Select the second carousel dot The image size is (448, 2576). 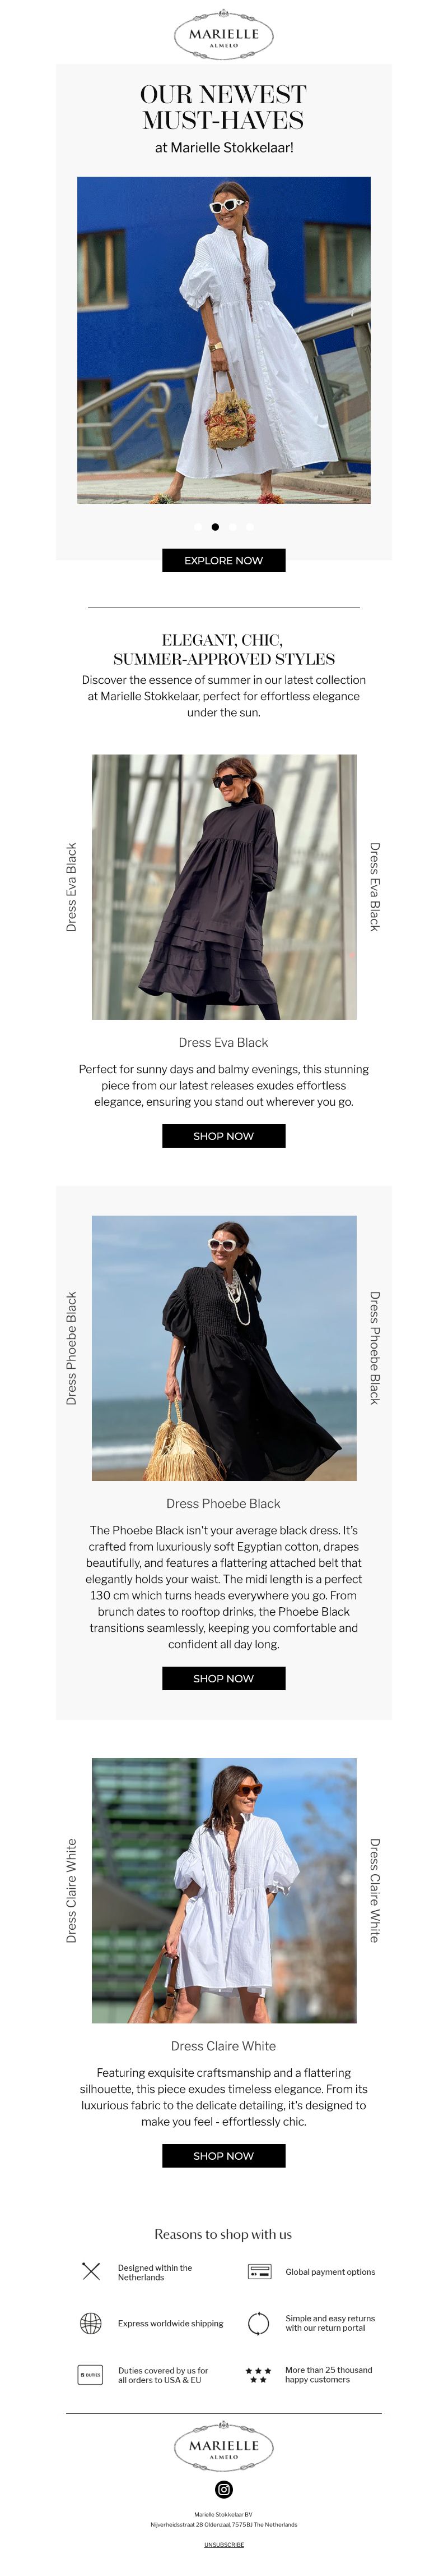(214, 526)
